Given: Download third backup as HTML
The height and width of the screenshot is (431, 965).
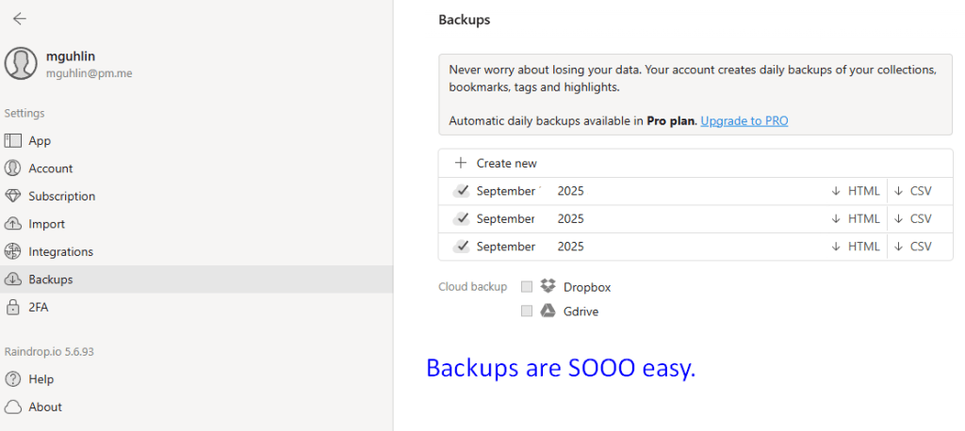Looking at the screenshot, I should point(856,247).
